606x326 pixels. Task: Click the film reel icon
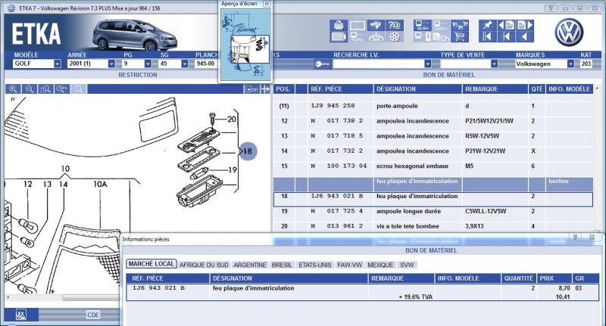395,36
